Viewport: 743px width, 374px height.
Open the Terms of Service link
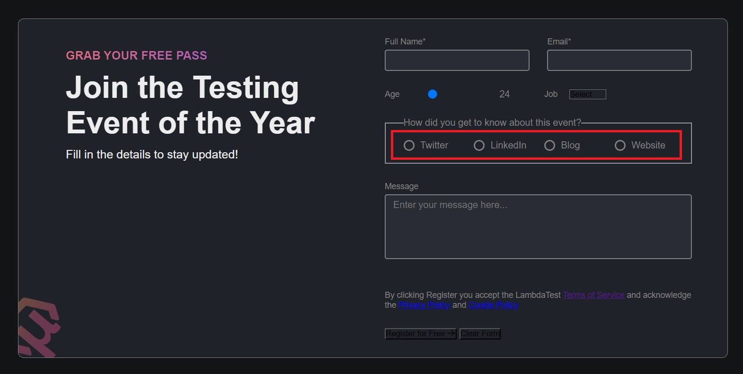pyautogui.click(x=593, y=295)
